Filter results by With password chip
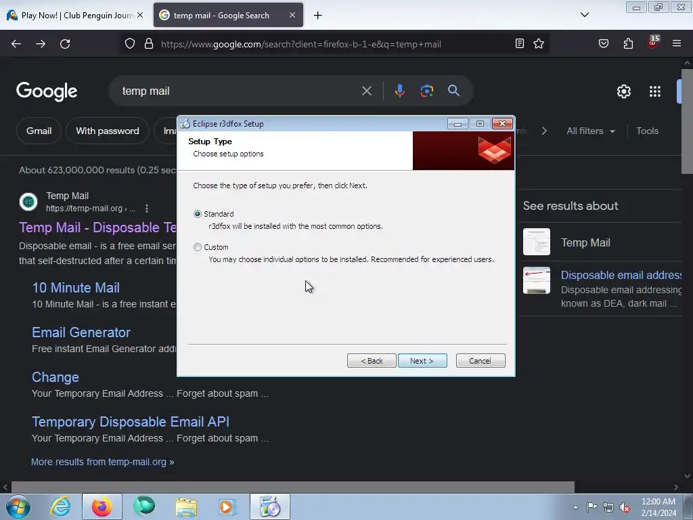This screenshot has width=693, height=520. click(x=108, y=131)
